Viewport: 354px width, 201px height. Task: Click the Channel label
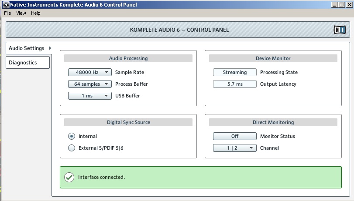[x=269, y=148]
